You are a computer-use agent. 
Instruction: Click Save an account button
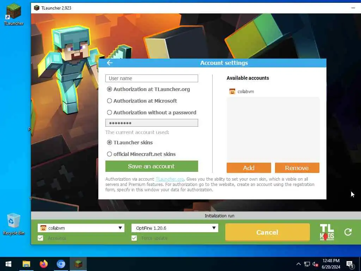pyautogui.click(x=152, y=166)
